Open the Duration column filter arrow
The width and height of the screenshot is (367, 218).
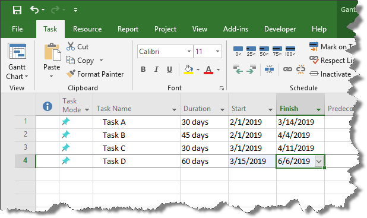(x=222, y=109)
